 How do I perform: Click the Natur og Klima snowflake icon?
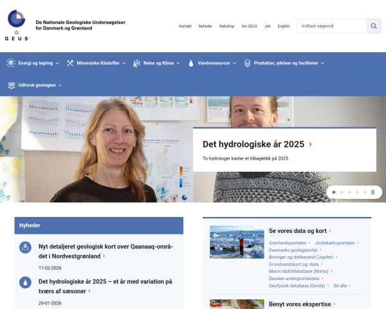(x=137, y=63)
